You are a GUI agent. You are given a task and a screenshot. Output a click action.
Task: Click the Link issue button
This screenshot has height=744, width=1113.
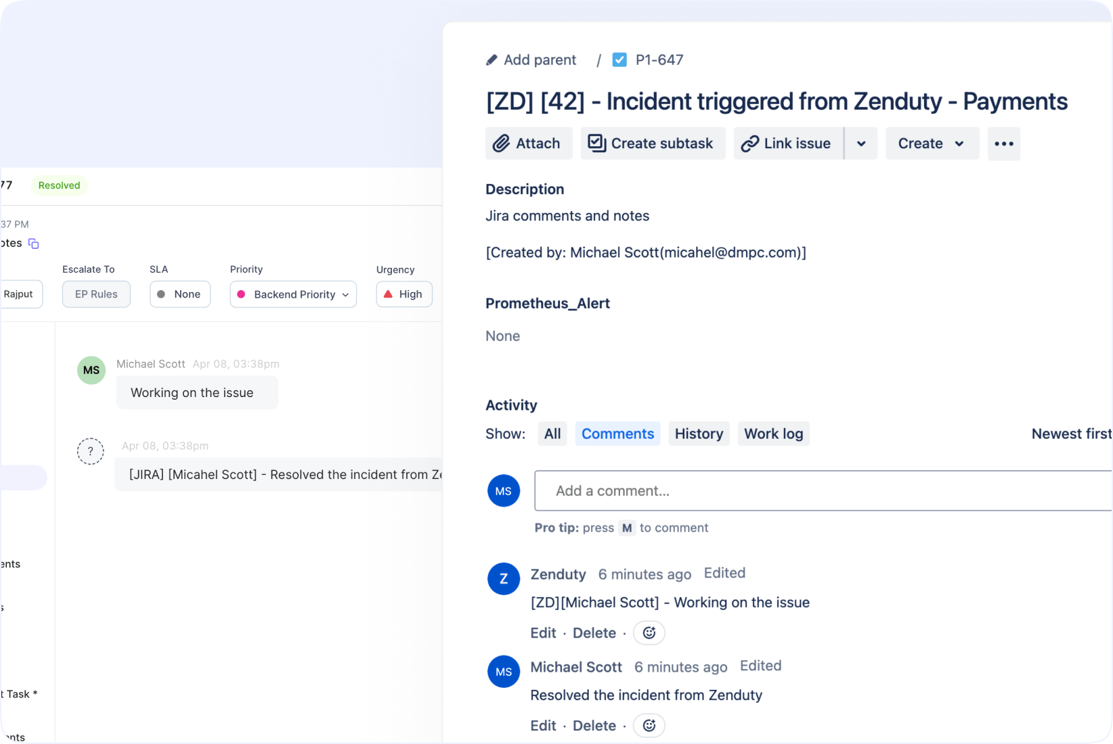(788, 143)
